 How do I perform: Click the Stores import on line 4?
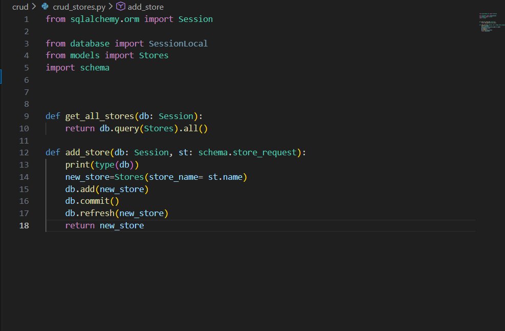[153, 55]
